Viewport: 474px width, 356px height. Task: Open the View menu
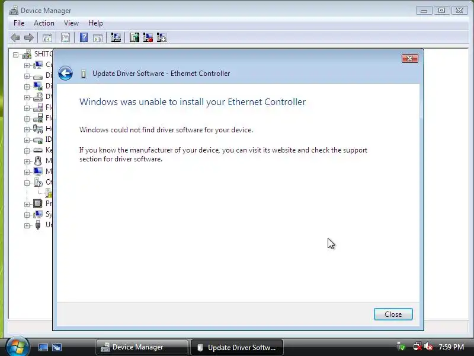(x=71, y=23)
